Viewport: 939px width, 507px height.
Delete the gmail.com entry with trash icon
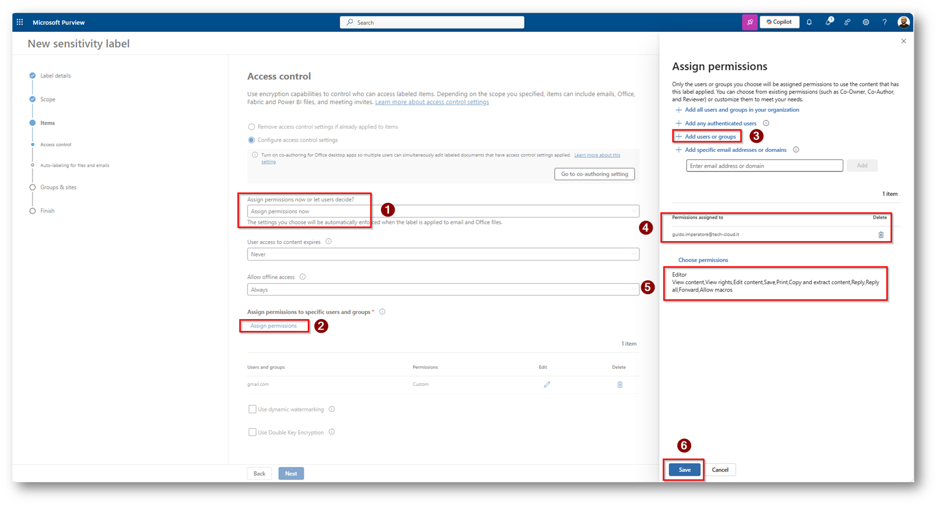tap(620, 385)
